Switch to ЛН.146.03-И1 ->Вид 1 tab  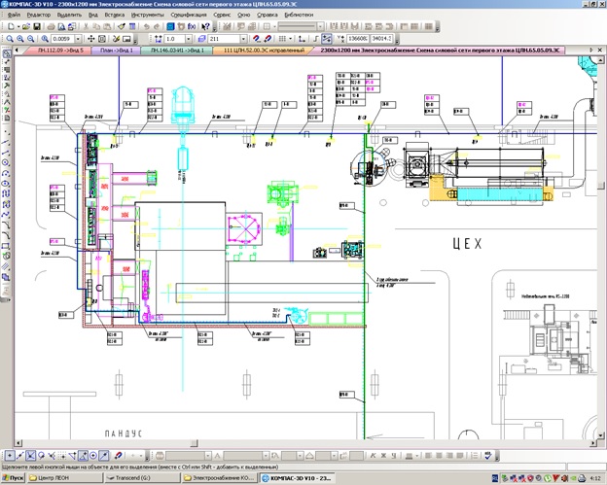click(177, 51)
